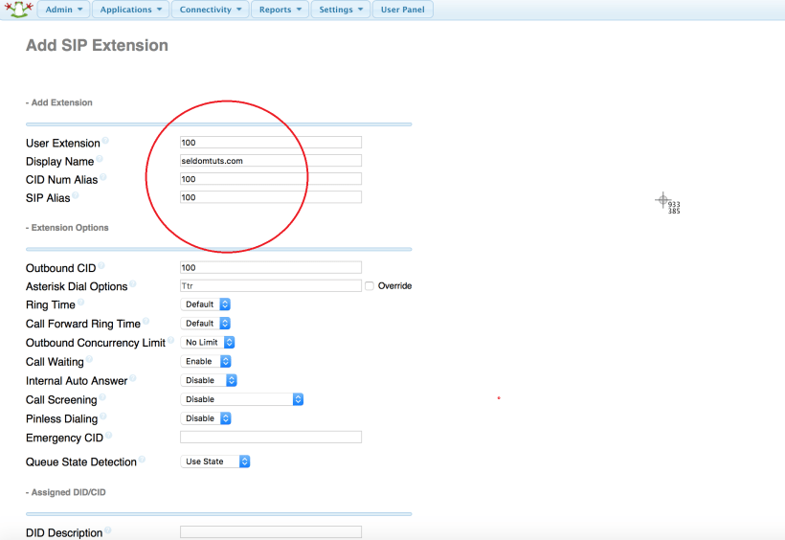Click help icon next to User Extension

click(105, 141)
